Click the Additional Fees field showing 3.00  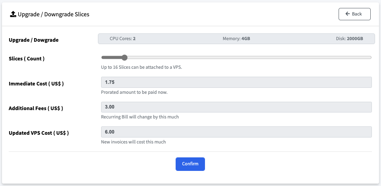coord(236,107)
